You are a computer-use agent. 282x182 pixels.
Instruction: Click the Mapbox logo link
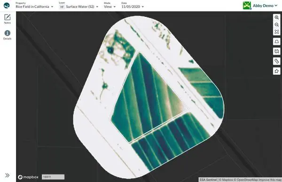tap(28, 177)
